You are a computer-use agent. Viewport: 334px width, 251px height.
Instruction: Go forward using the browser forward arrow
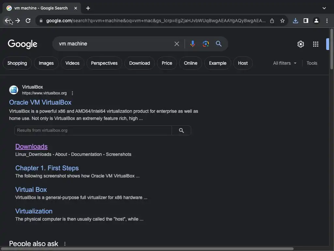pyautogui.click(x=18, y=21)
